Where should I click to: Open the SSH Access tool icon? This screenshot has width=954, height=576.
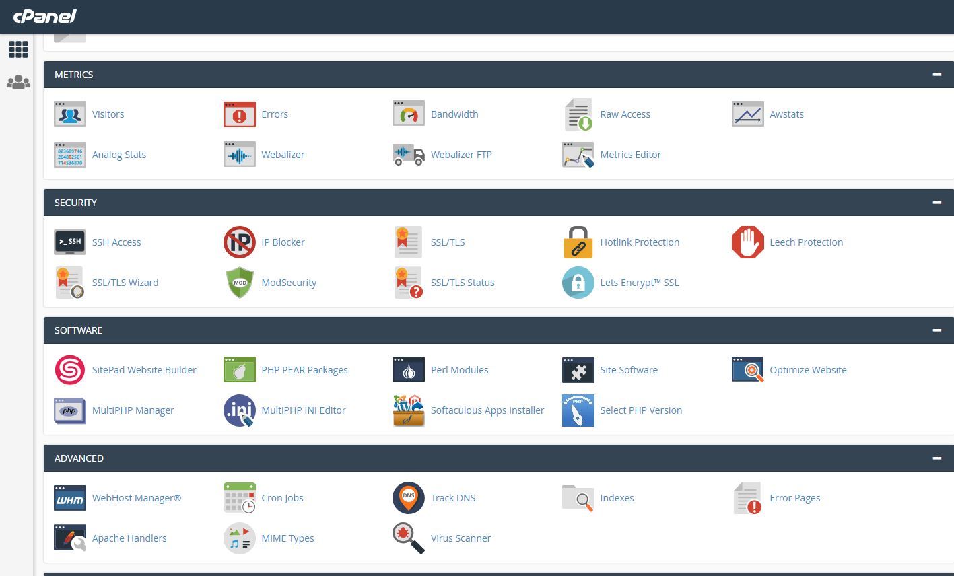click(69, 242)
